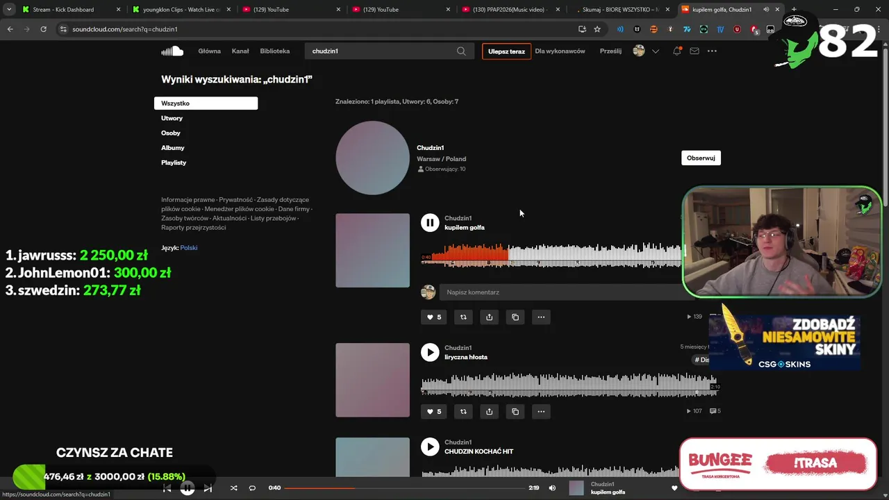Click the install app icon in address bar
This screenshot has height=500, width=889.
(582, 29)
